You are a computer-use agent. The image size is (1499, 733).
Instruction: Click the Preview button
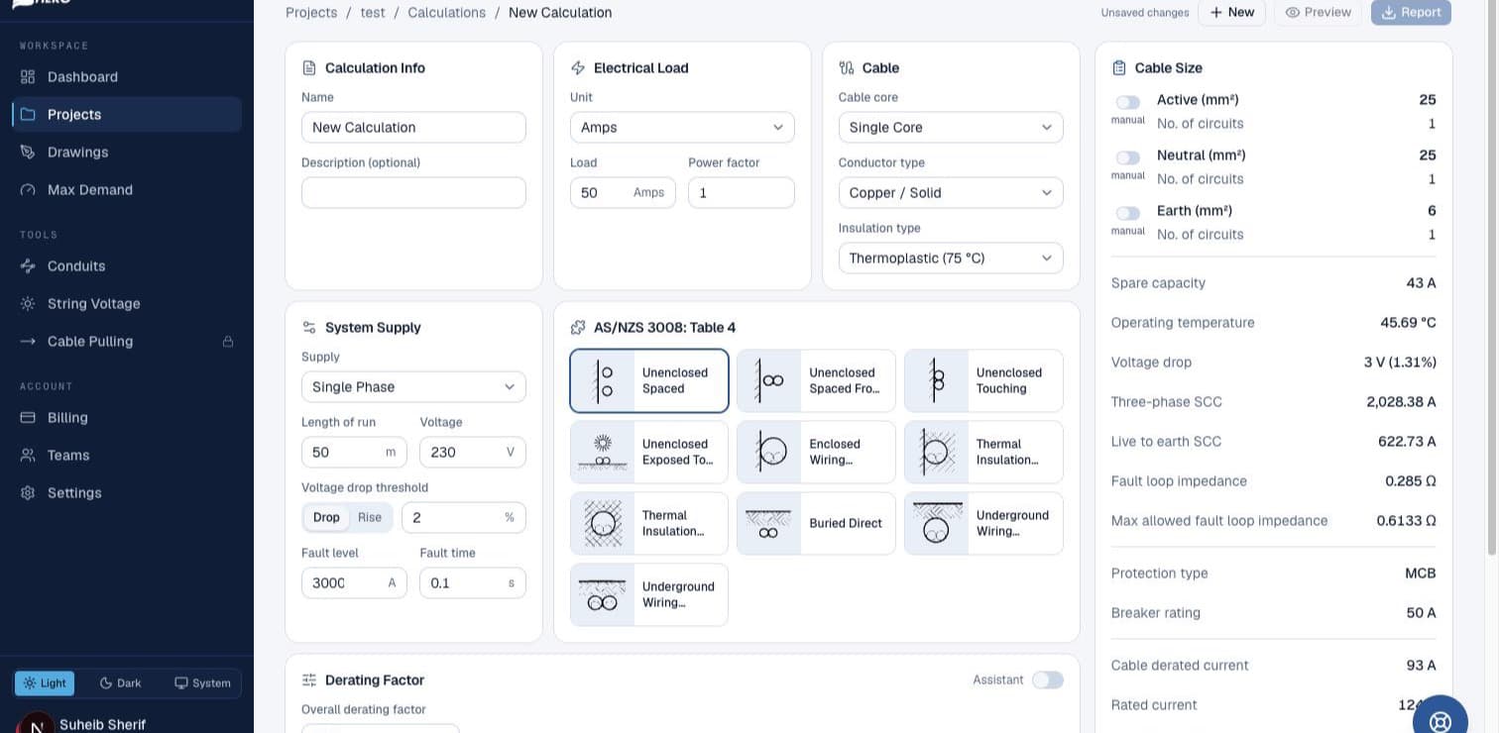point(1318,12)
